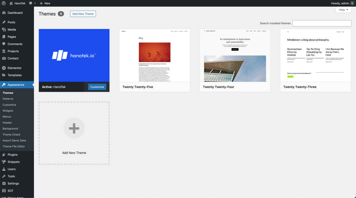This screenshot has height=198, width=356.
Task: Select the active HanoTek theme thumbnail
Action: [x=74, y=55]
